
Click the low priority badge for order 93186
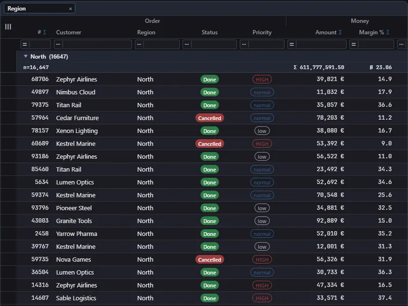click(262, 157)
